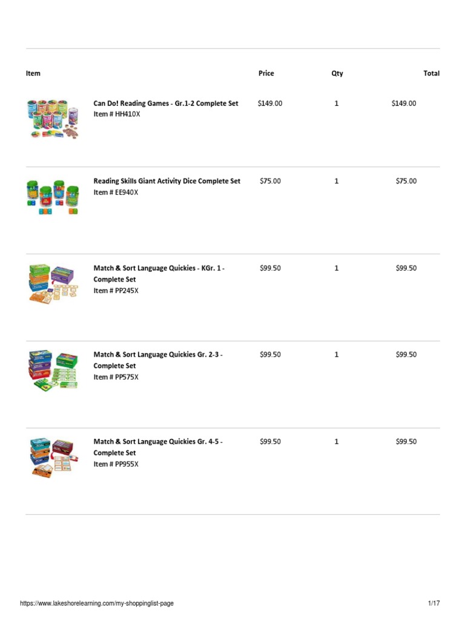Select the Match & Sort Gr. 2-3 thumbnail
Viewport: 465px width, 620px height.
tap(53, 369)
